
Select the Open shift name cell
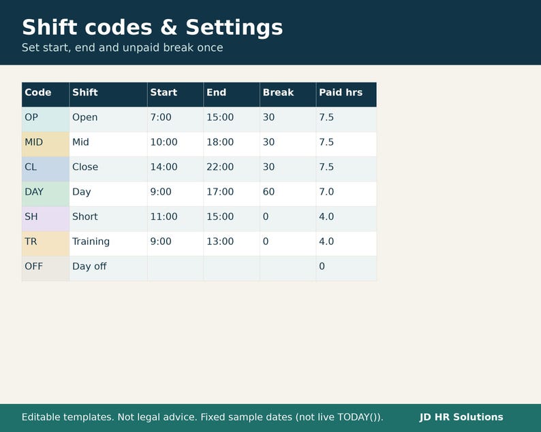[x=108, y=119]
